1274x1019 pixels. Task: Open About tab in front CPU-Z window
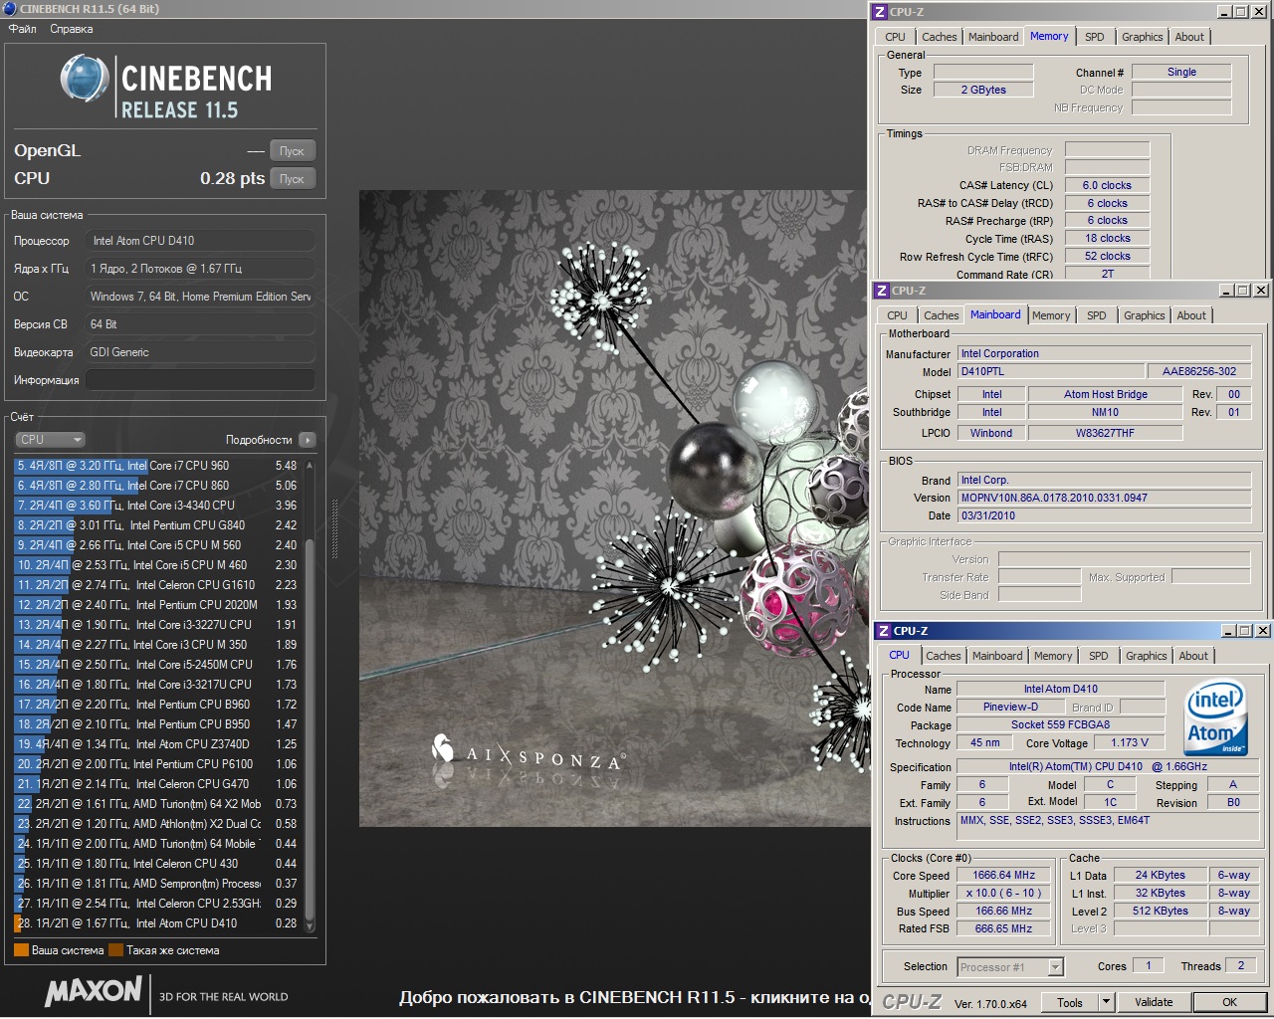tap(1193, 656)
